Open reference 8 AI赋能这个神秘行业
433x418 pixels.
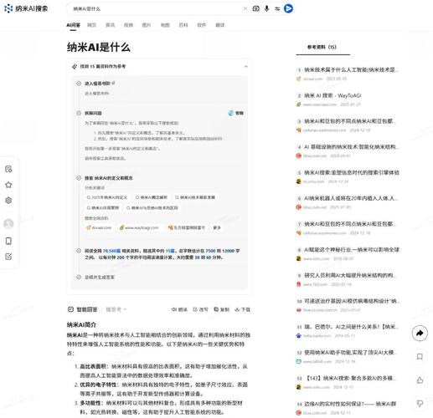(x=352, y=250)
